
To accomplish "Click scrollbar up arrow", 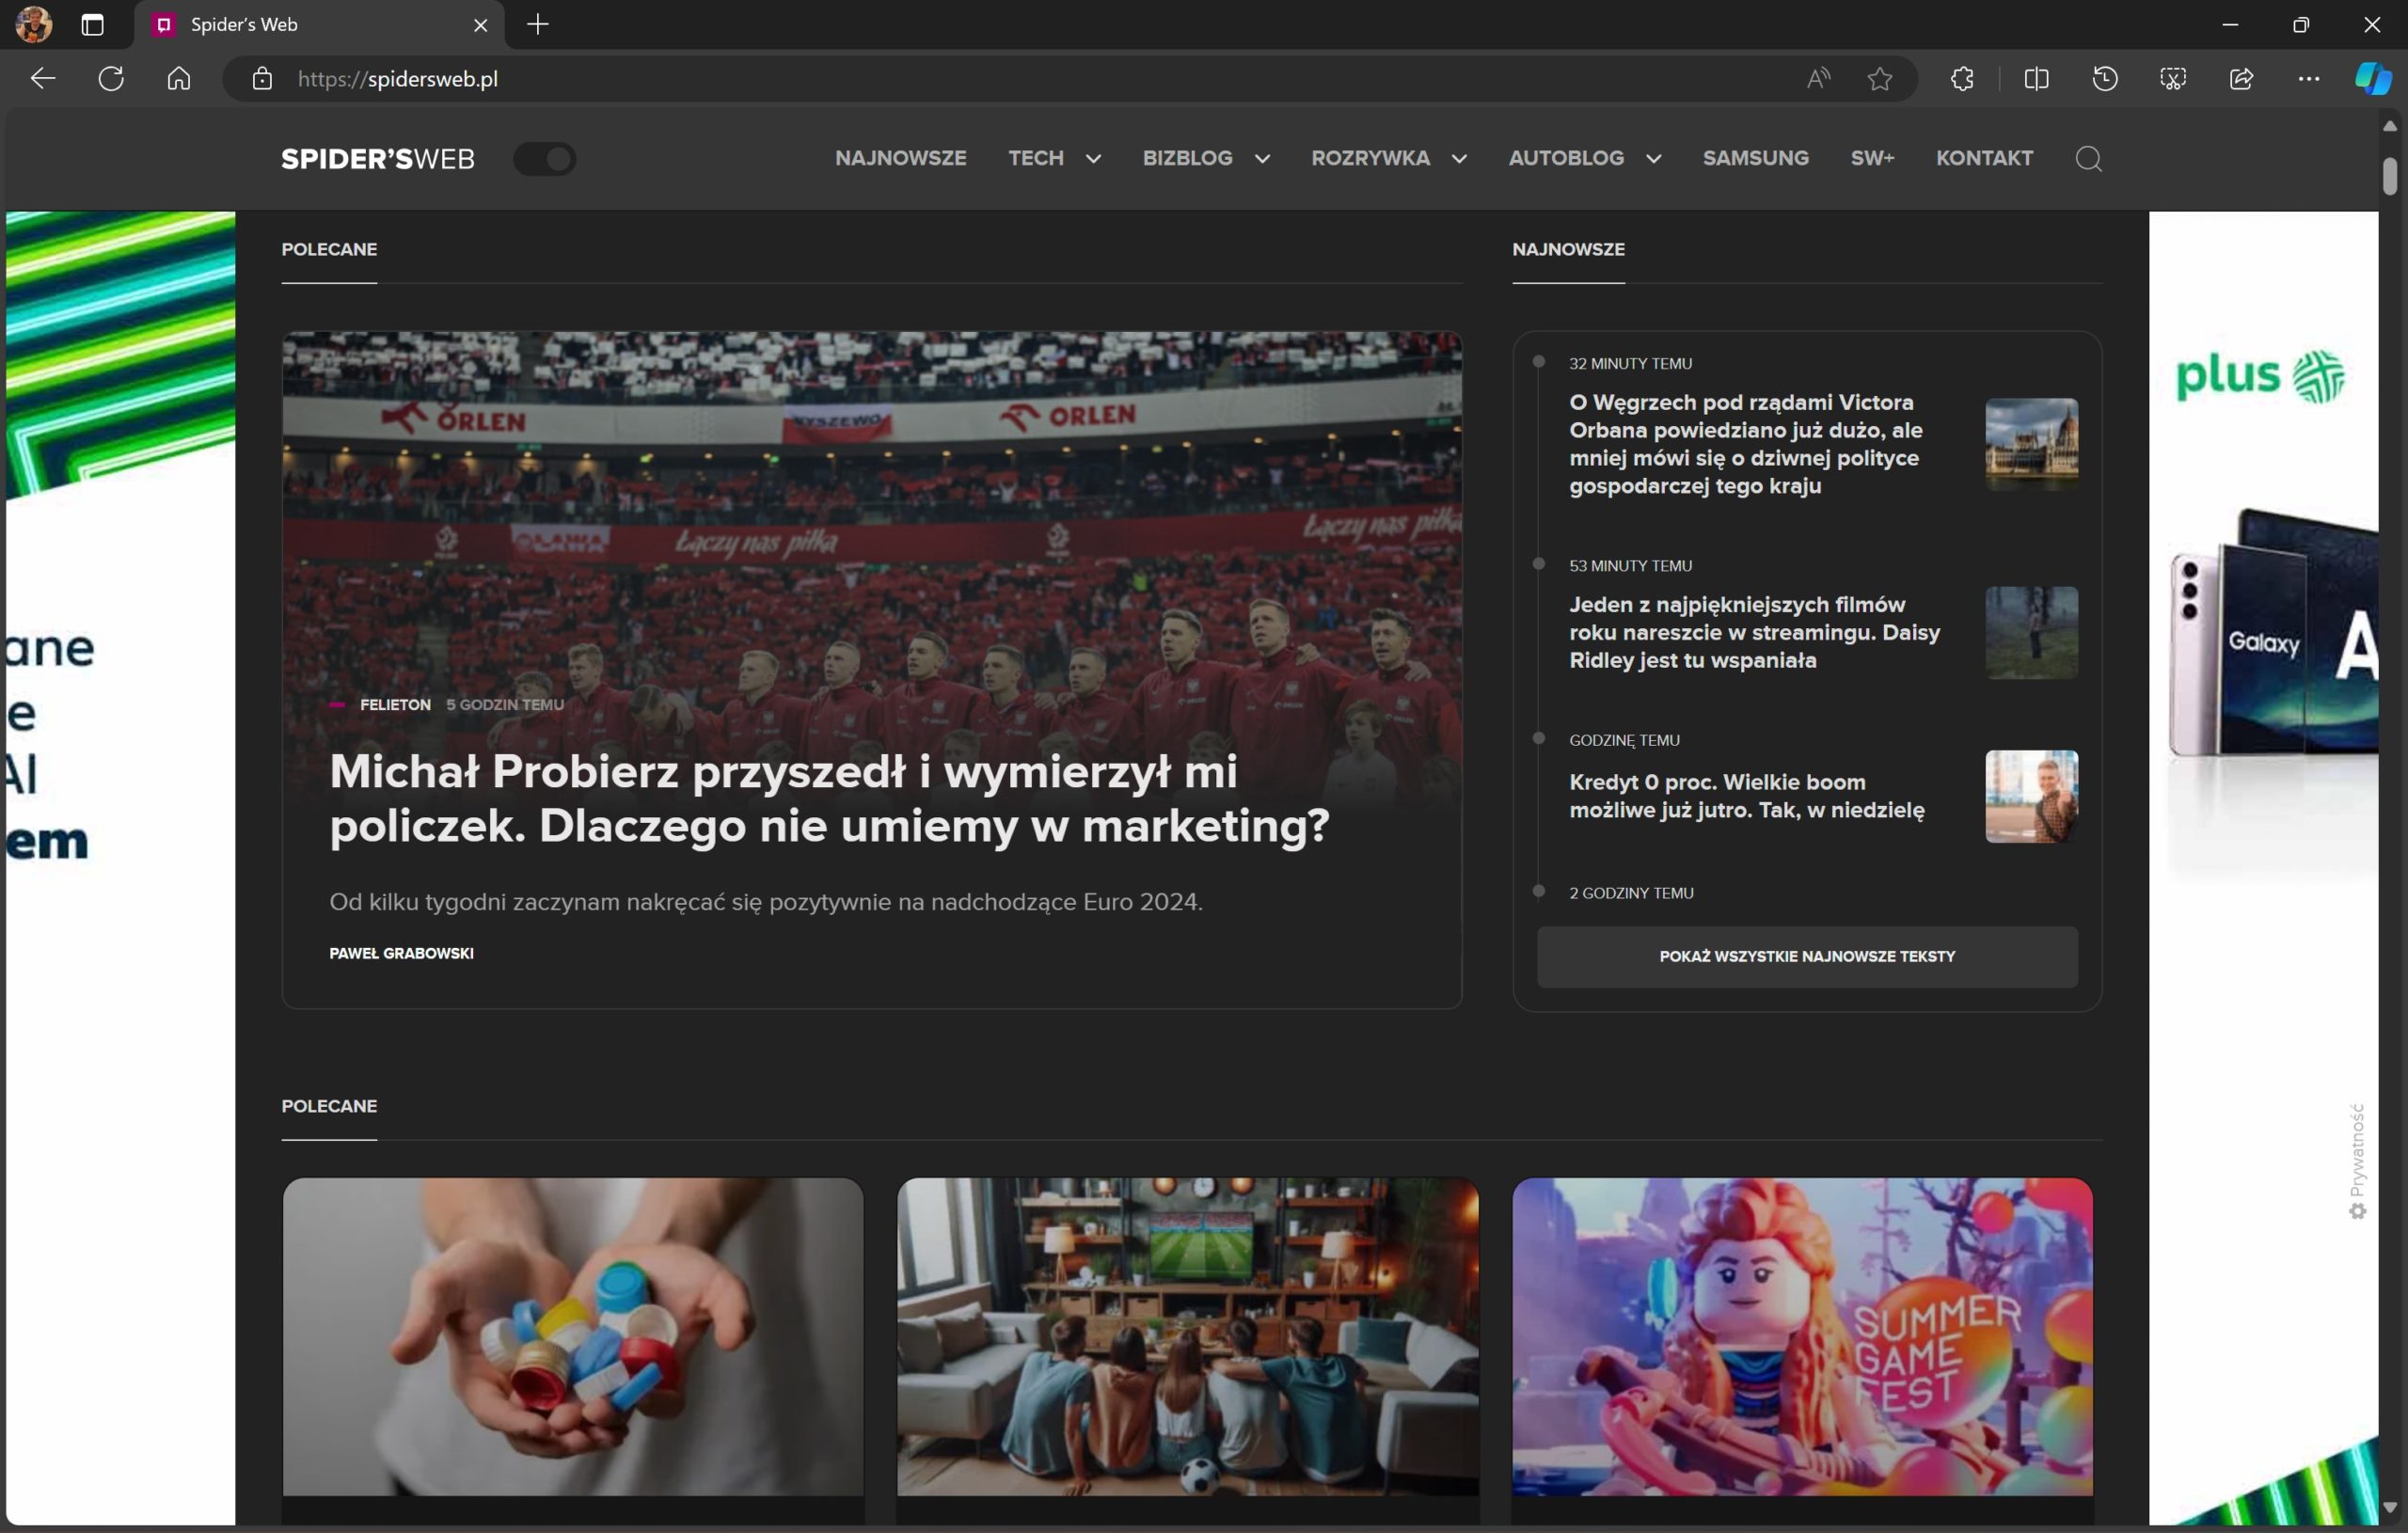I will (2389, 126).
